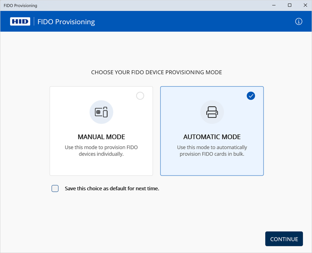This screenshot has height=253, width=312.
Task: Minimize the FIDO Provisioning window
Action: pyautogui.click(x=274, y=5)
